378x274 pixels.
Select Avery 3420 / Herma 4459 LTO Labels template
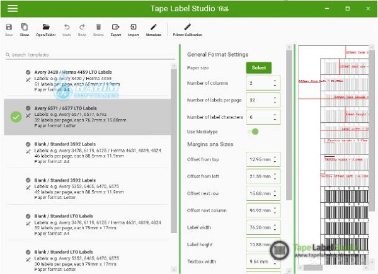[88, 81]
